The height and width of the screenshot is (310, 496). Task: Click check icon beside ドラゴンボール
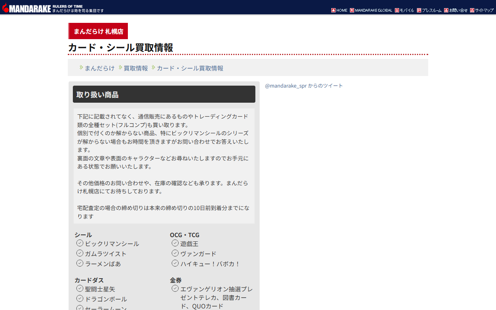(x=80, y=298)
